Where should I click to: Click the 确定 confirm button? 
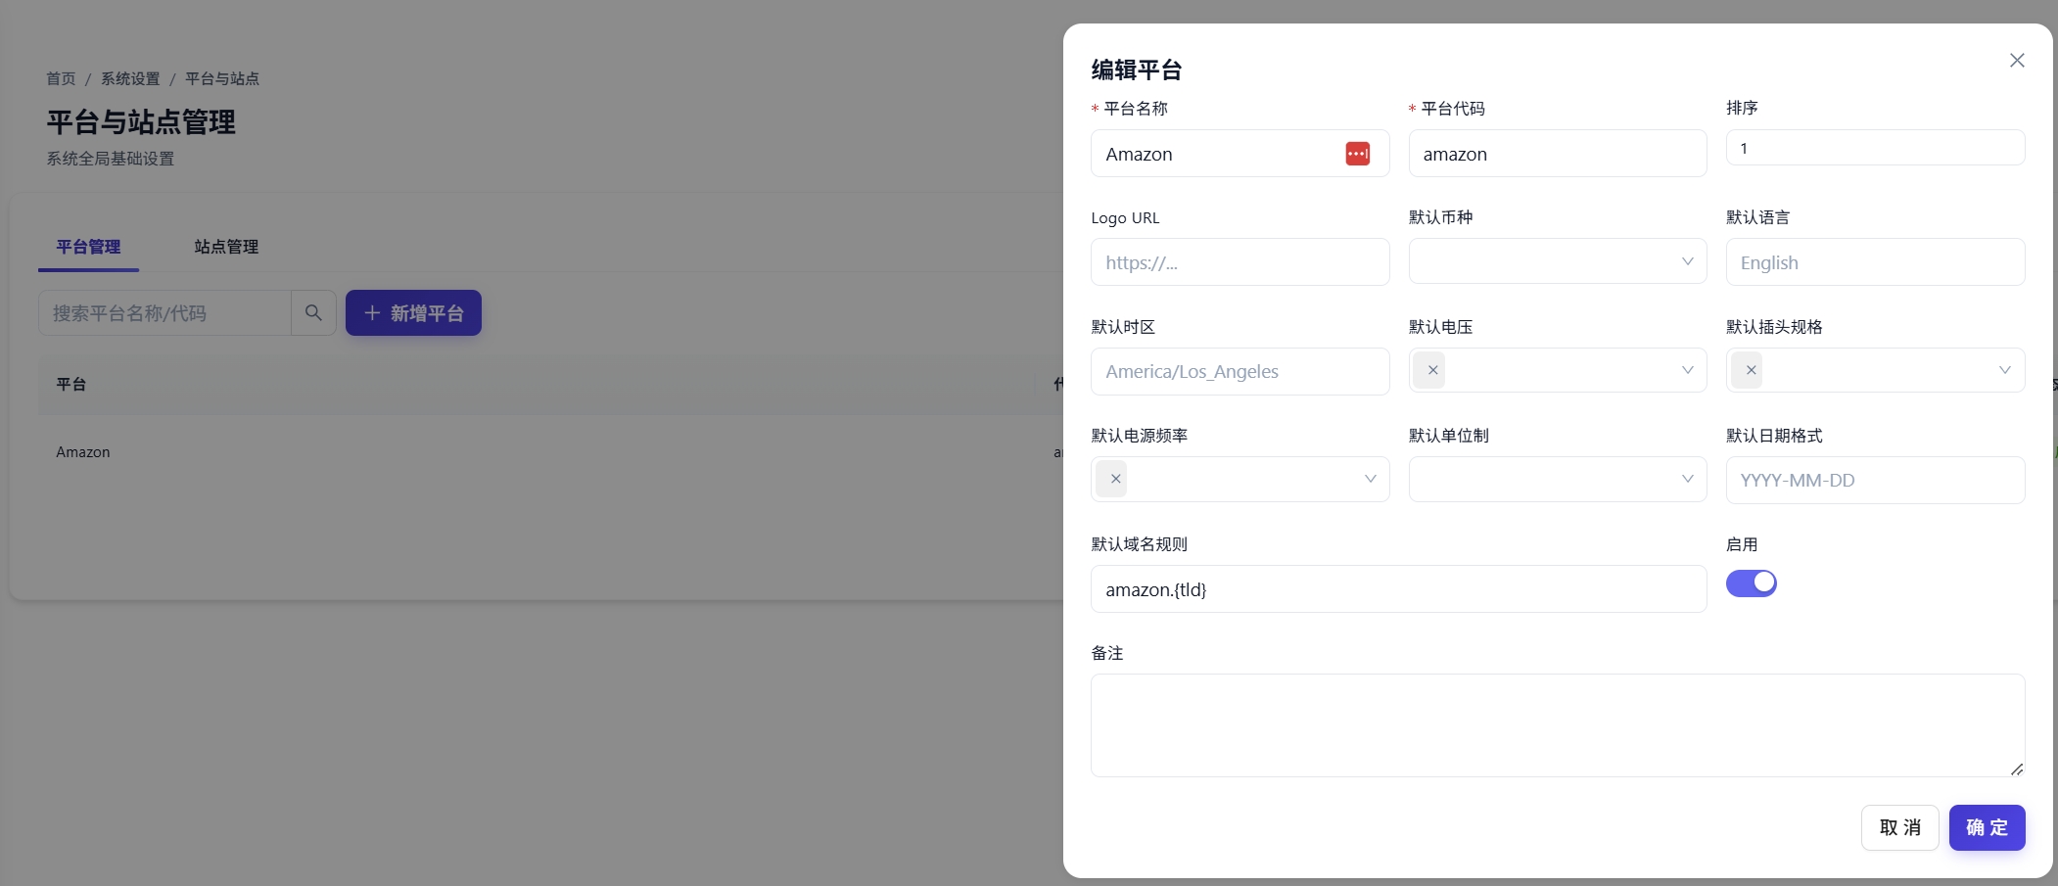tap(1986, 826)
